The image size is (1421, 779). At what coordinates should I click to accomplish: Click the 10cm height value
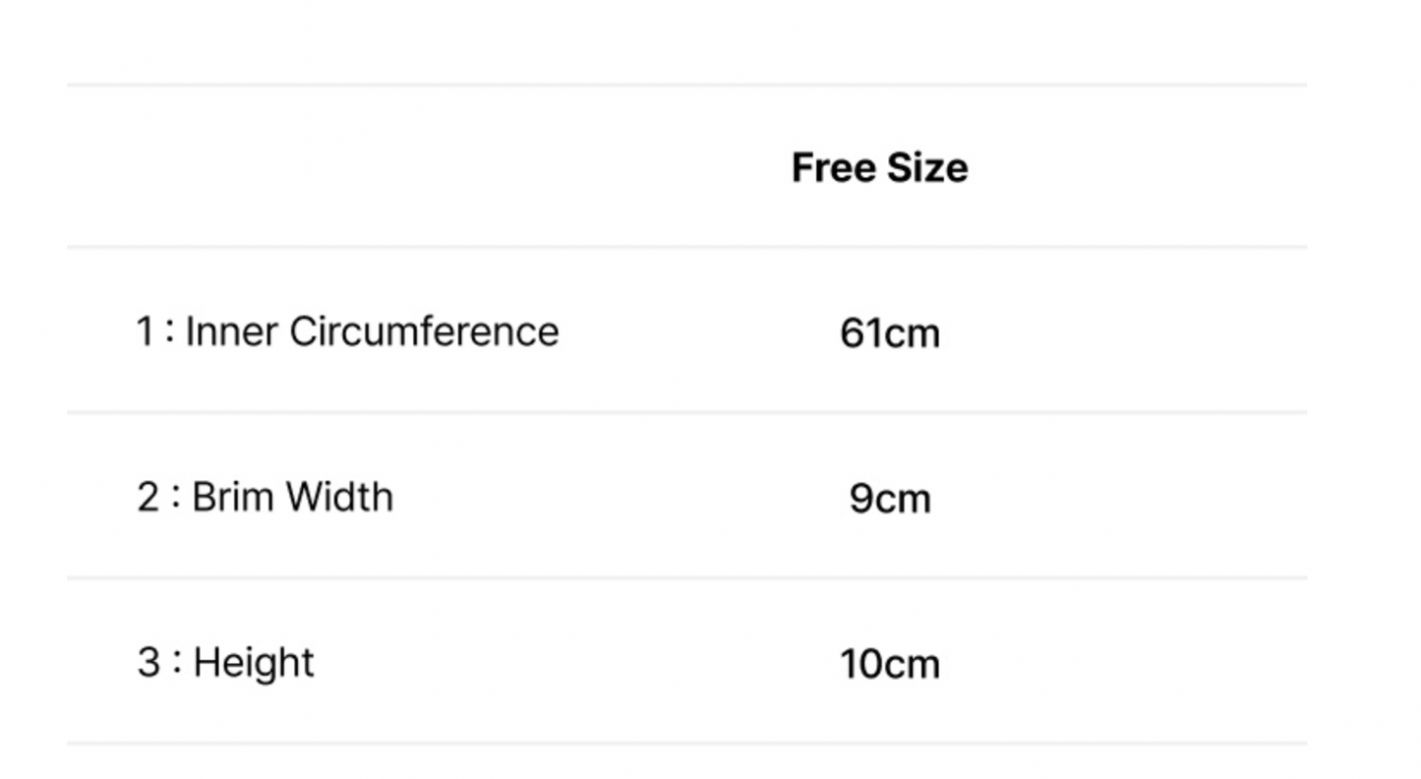pos(890,664)
